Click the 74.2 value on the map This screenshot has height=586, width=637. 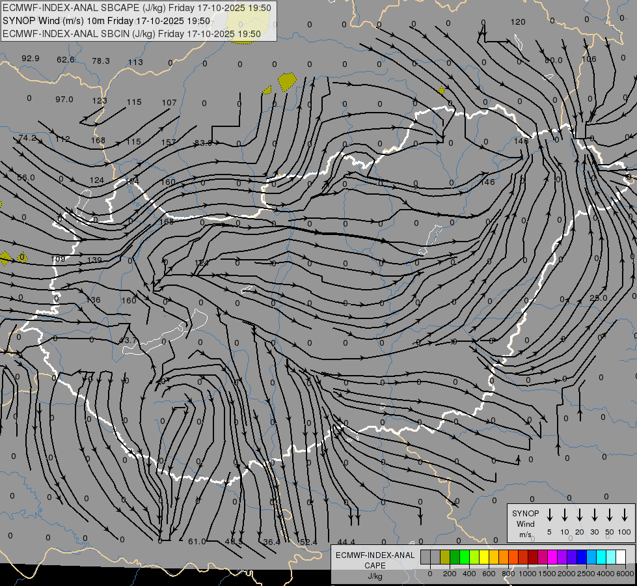tap(27, 138)
